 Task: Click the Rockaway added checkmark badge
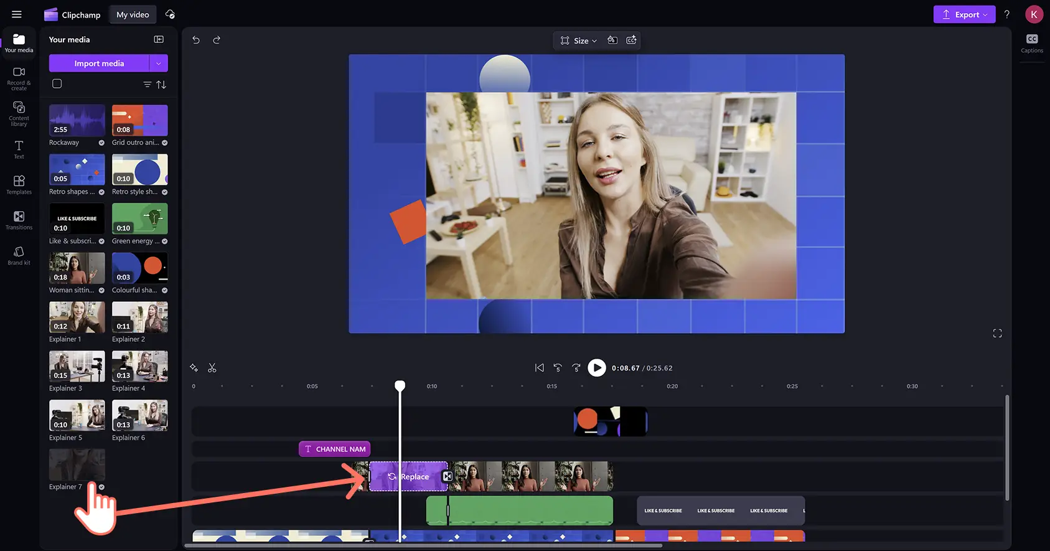tap(101, 143)
